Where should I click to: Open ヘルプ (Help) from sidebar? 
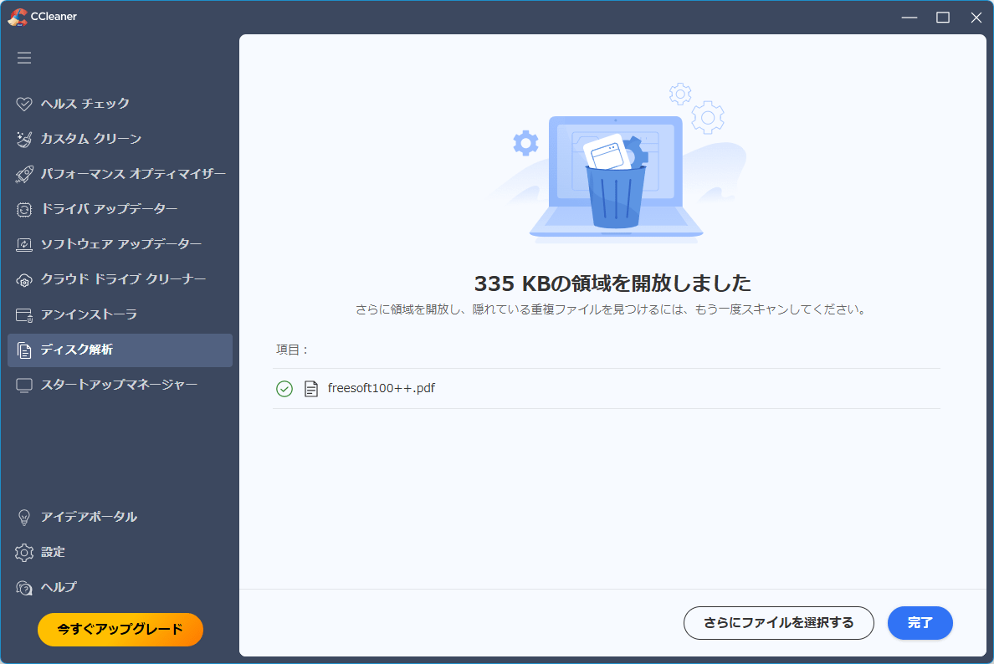tap(58, 587)
